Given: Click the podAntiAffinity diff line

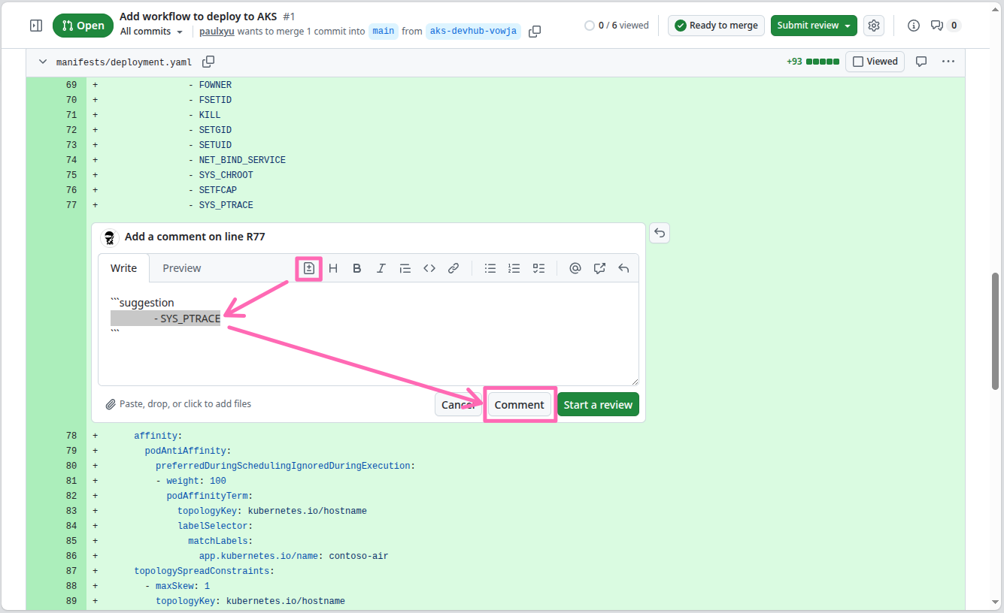Looking at the screenshot, I should [526, 451].
